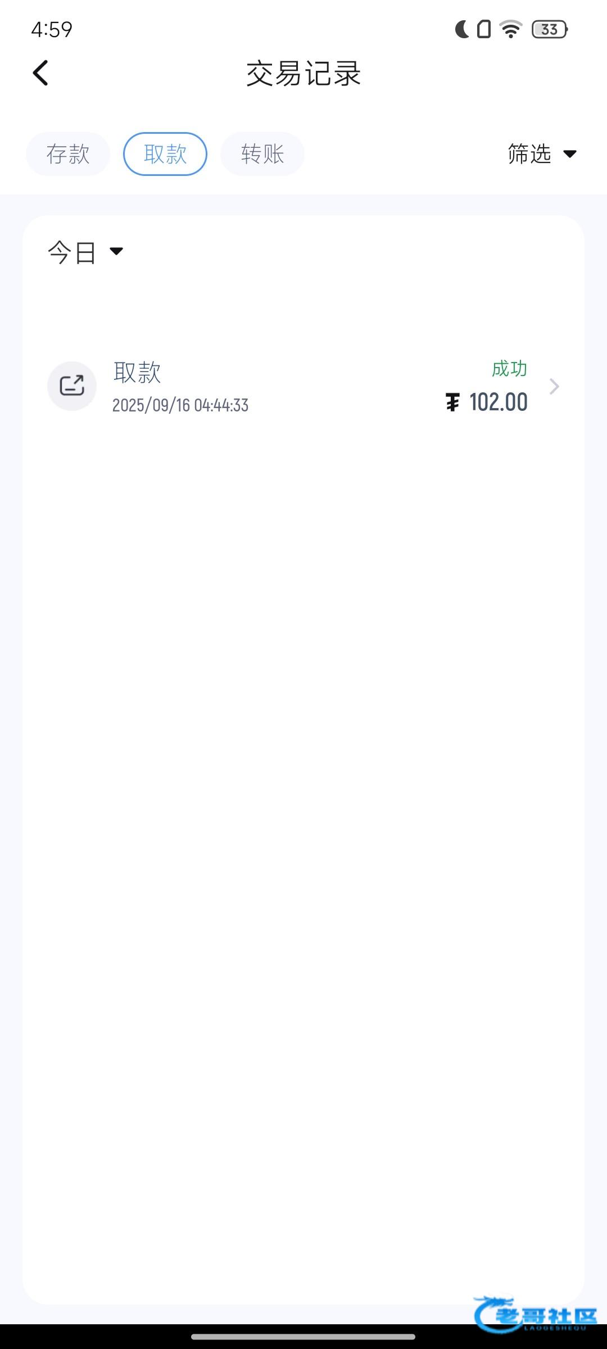
Task: Tap the currency symbol beside 102.00
Action: tap(452, 402)
